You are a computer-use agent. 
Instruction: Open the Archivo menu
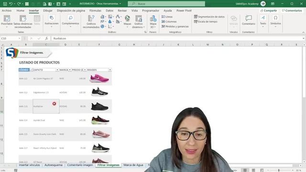(x=7, y=11)
